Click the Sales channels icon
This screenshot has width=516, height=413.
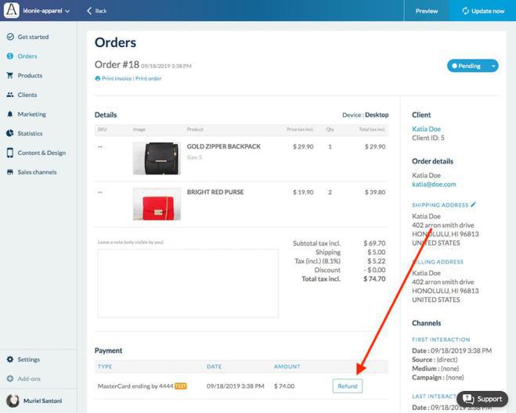[x=10, y=172]
